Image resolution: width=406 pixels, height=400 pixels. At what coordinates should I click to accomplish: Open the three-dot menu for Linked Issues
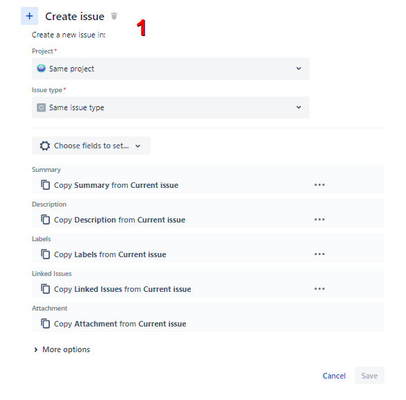[319, 289]
